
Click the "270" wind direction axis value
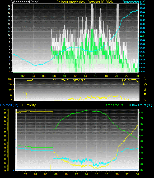point(10,84)
